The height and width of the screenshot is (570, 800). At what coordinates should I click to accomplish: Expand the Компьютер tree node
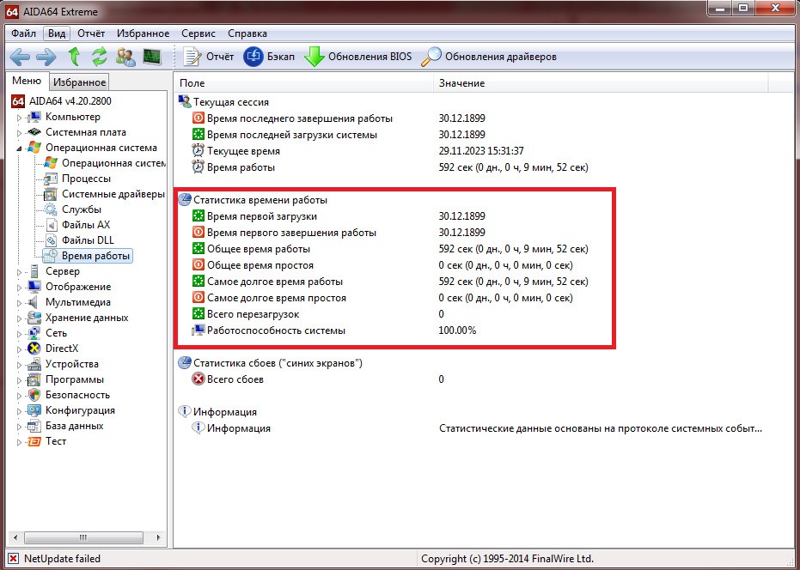point(20,118)
